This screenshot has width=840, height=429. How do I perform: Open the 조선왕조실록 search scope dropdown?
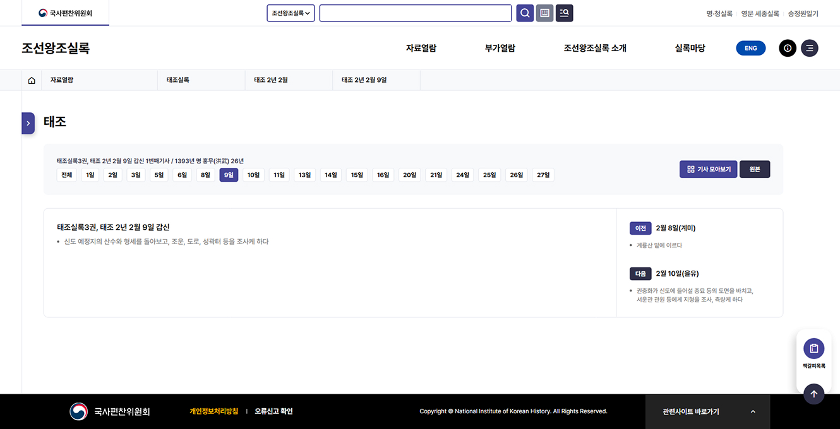coord(291,13)
